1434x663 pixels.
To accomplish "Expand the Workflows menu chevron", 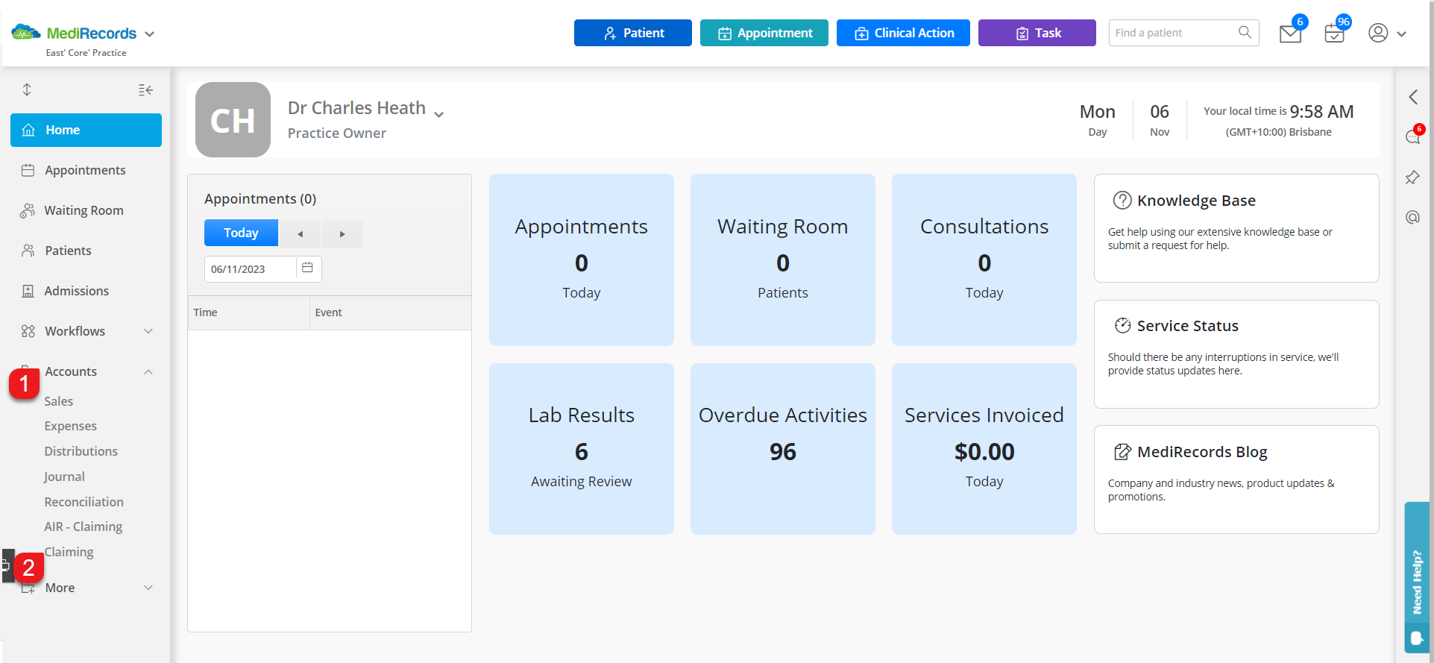I will 148,331.
